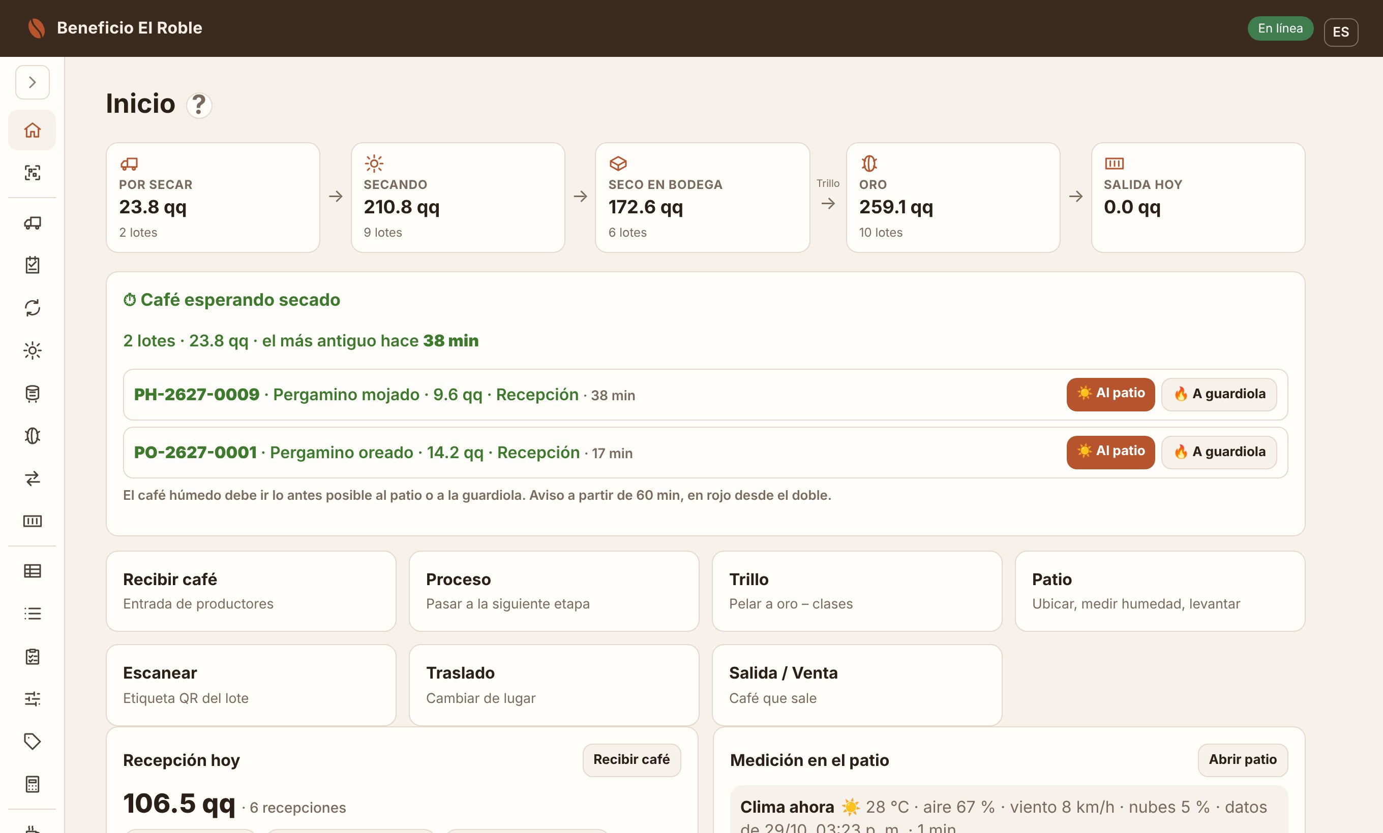
Task: Open the Oro summary card
Action: [952, 197]
